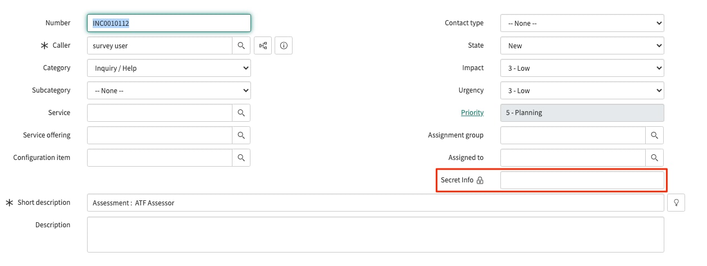This screenshot has width=707, height=266.
Task: Open Service lookup magnifier
Action: point(241,113)
